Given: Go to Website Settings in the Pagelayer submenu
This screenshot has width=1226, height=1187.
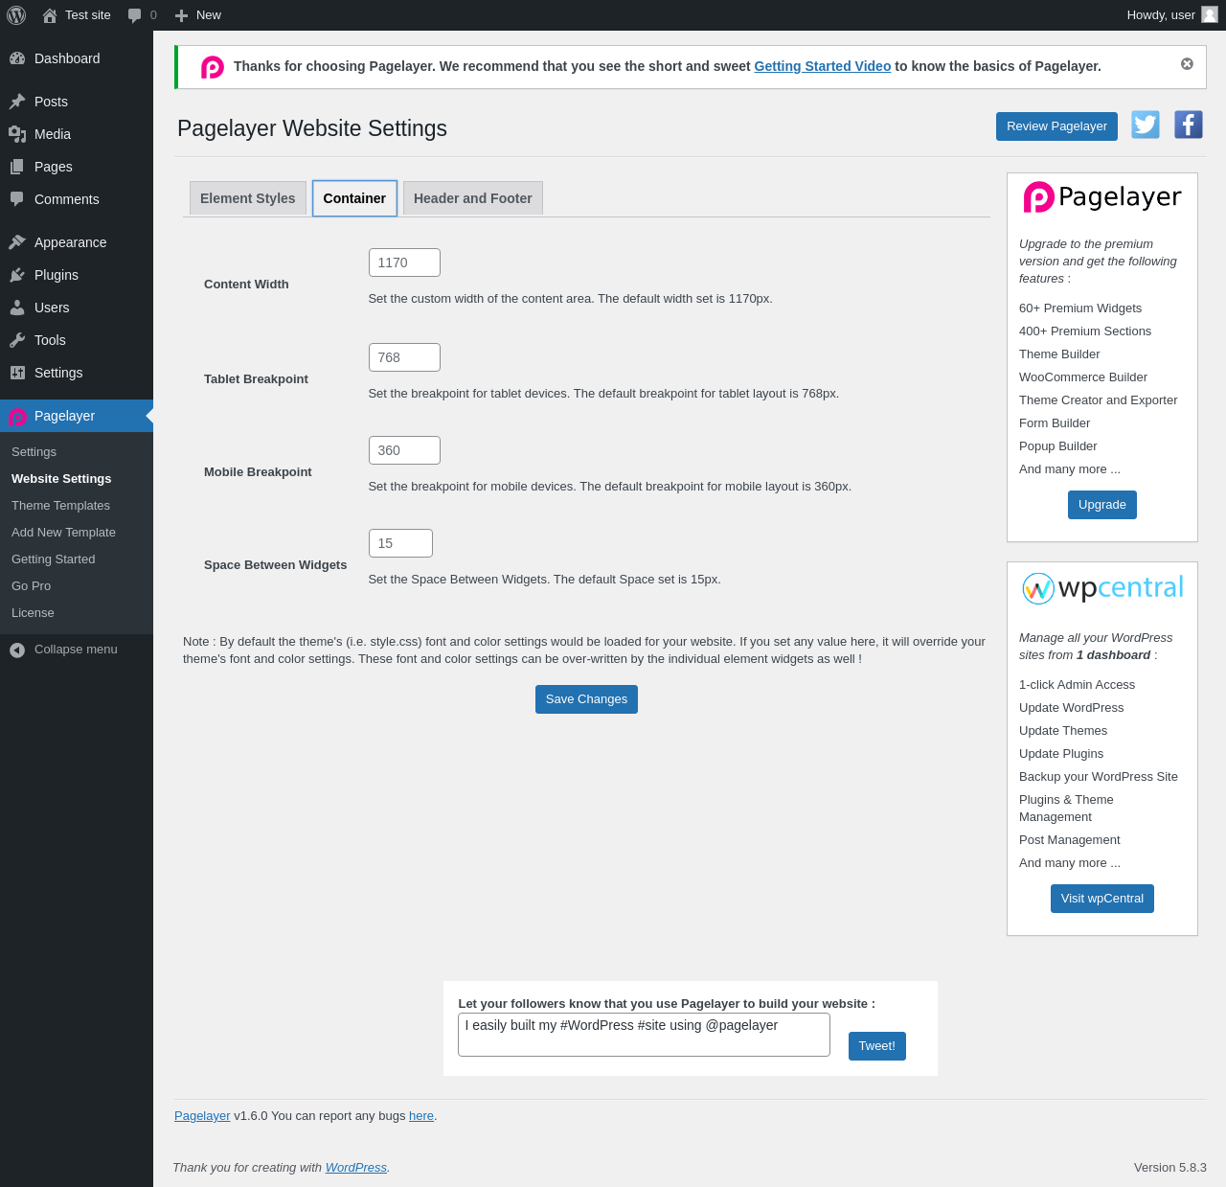Looking at the screenshot, I should pyautogui.click(x=61, y=478).
